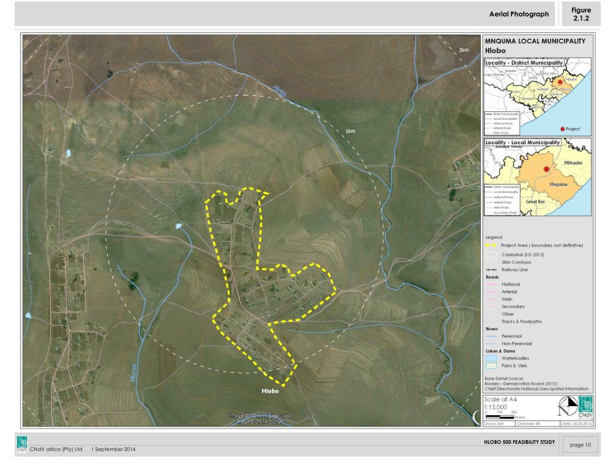This screenshot has height=460, width=613.
Task: Click the 'MNQUMA LOCAL MUNICIPALITY' heading
Action: (x=535, y=41)
